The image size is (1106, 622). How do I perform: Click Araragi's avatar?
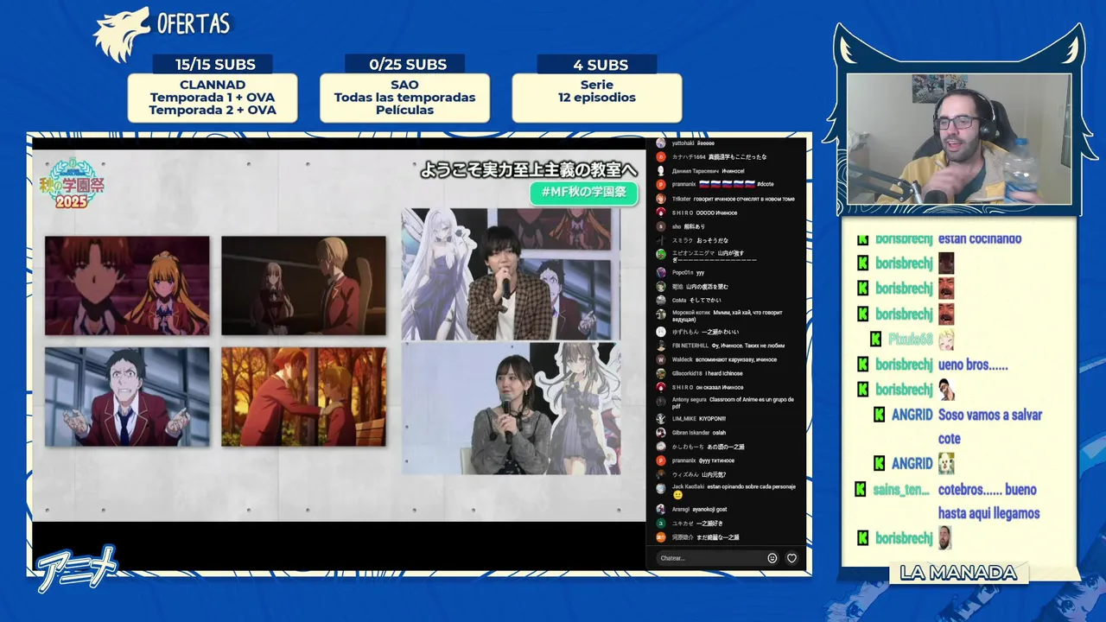point(661,510)
